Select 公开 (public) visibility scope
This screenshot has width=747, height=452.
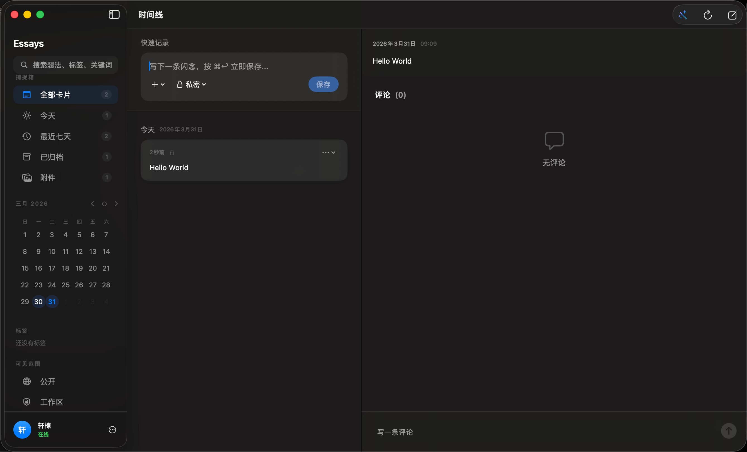(x=48, y=382)
